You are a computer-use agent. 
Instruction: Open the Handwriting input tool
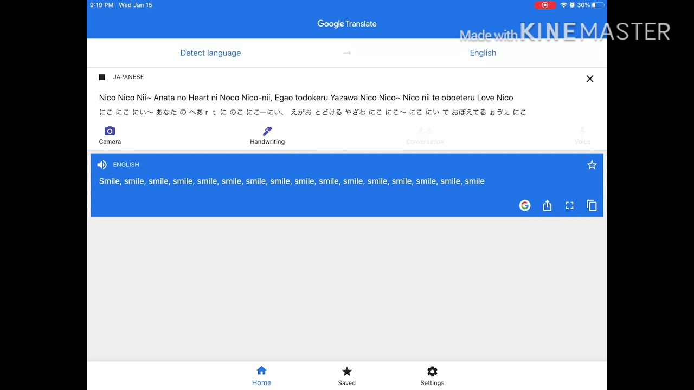click(x=267, y=135)
